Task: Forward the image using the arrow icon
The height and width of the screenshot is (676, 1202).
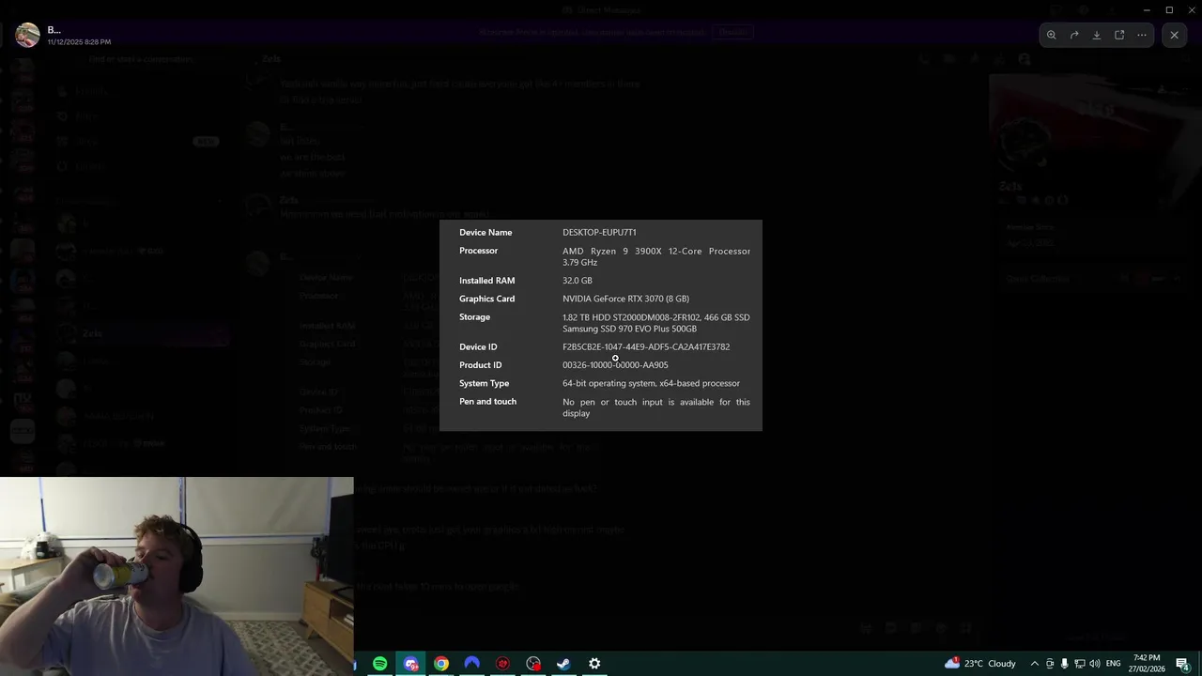Action: point(1074,35)
